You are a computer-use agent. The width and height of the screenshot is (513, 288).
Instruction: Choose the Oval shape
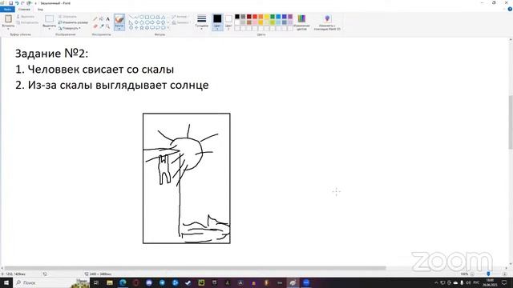[x=142, y=17]
